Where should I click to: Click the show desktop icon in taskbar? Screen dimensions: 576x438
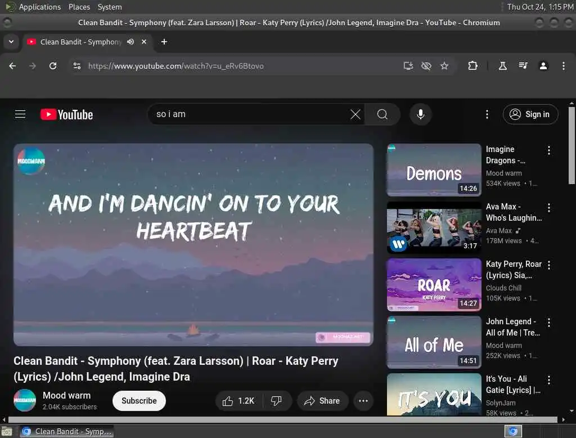7,431
